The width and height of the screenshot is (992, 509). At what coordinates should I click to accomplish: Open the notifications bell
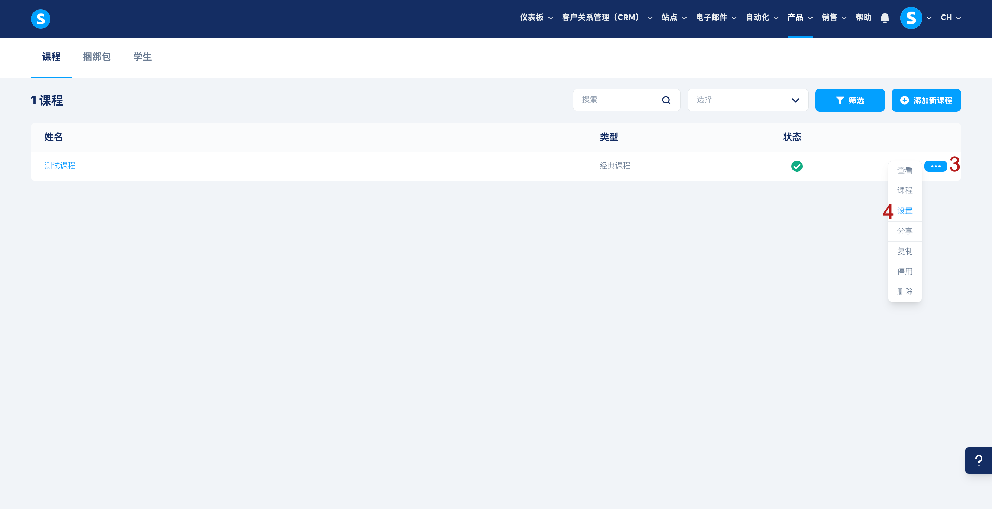885,18
